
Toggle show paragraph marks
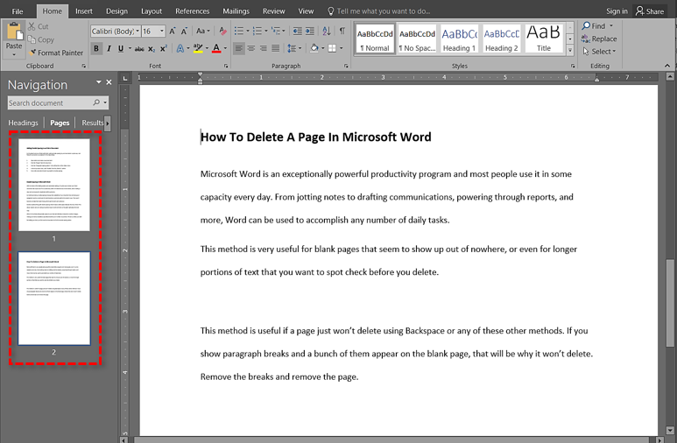[342, 32]
